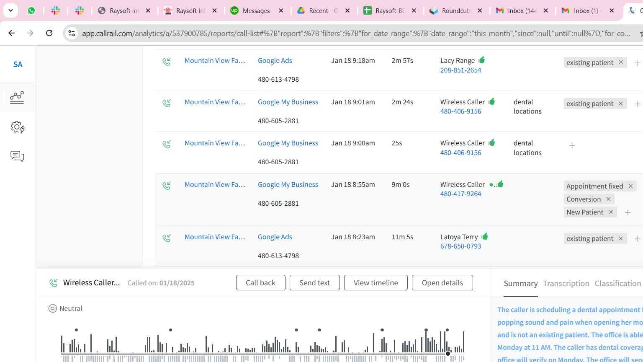This screenshot has width=643, height=362.
Task: Remove existing patient tag from Latoya Terry
Action: 621,238
